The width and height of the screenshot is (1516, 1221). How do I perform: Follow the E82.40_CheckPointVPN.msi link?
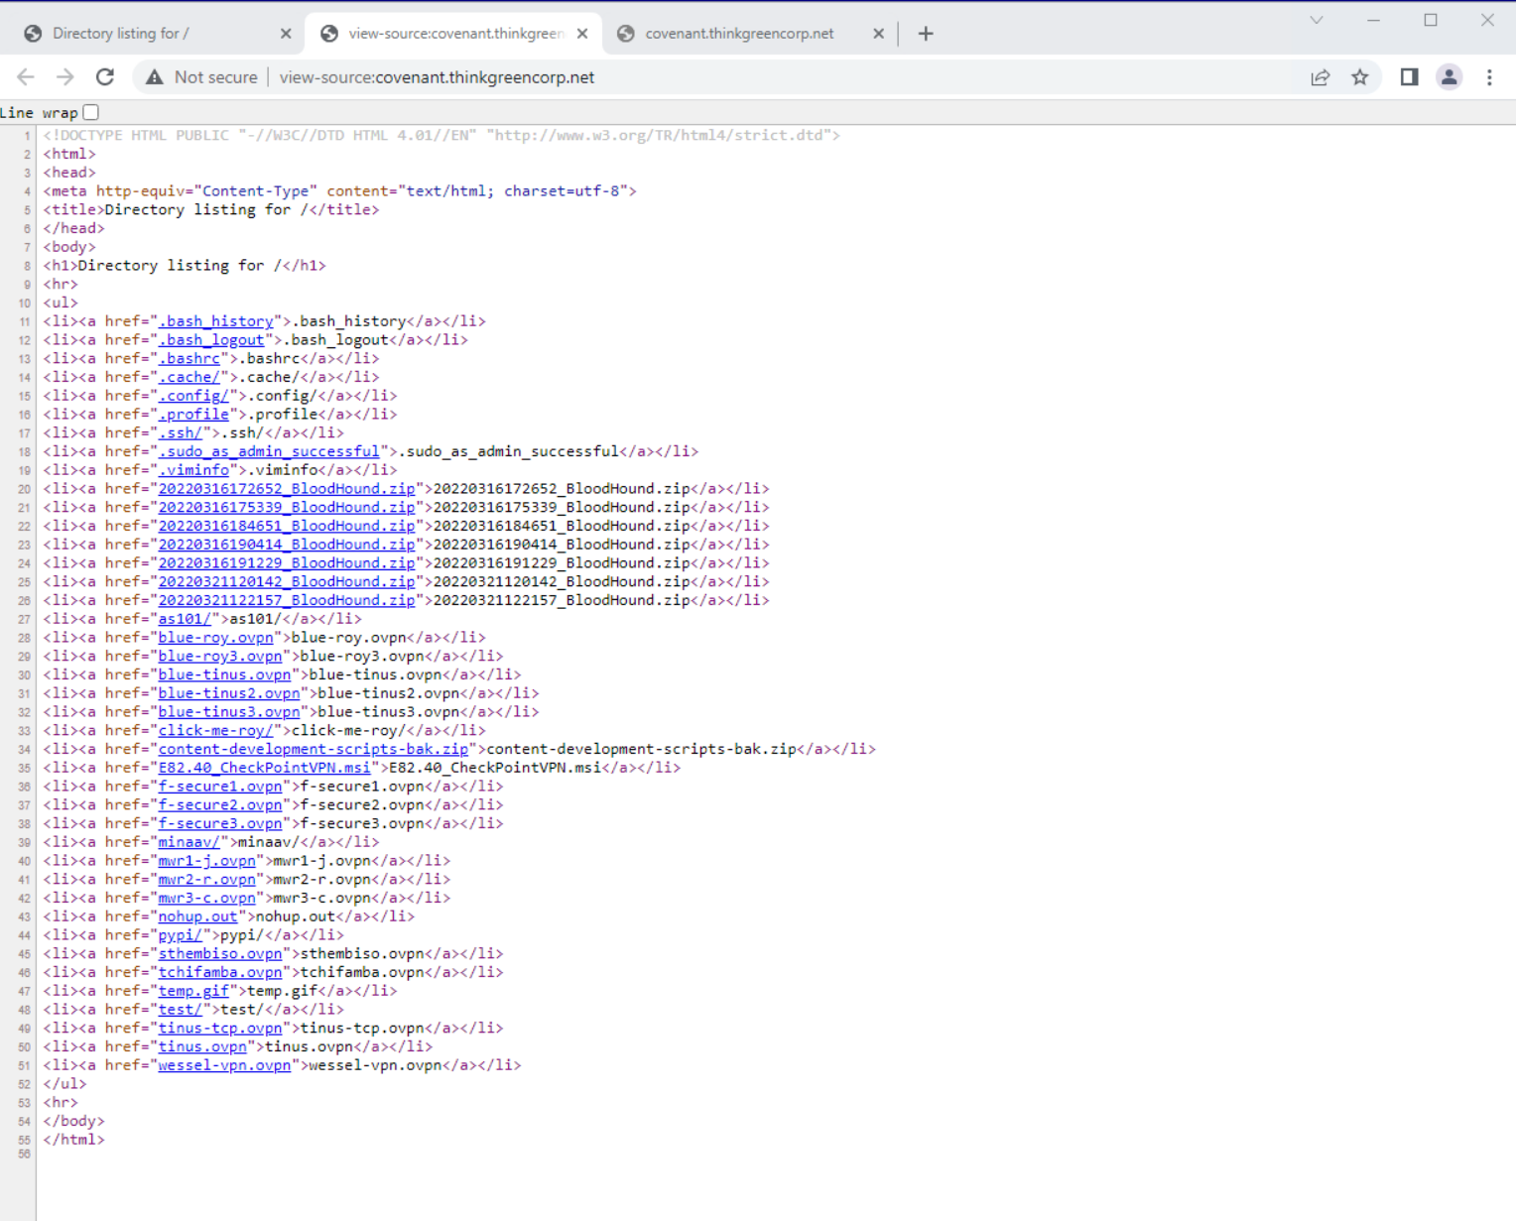[x=264, y=768]
